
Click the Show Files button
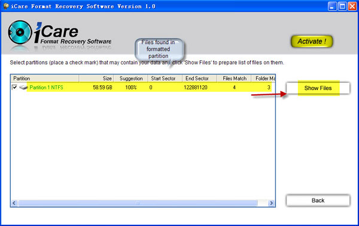(x=318, y=88)
